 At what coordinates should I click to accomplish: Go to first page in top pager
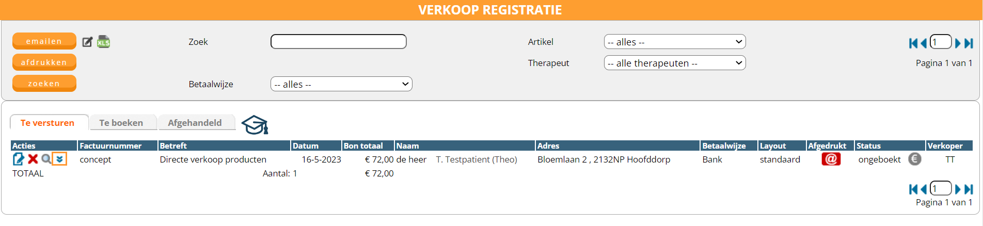pos(913,43)
